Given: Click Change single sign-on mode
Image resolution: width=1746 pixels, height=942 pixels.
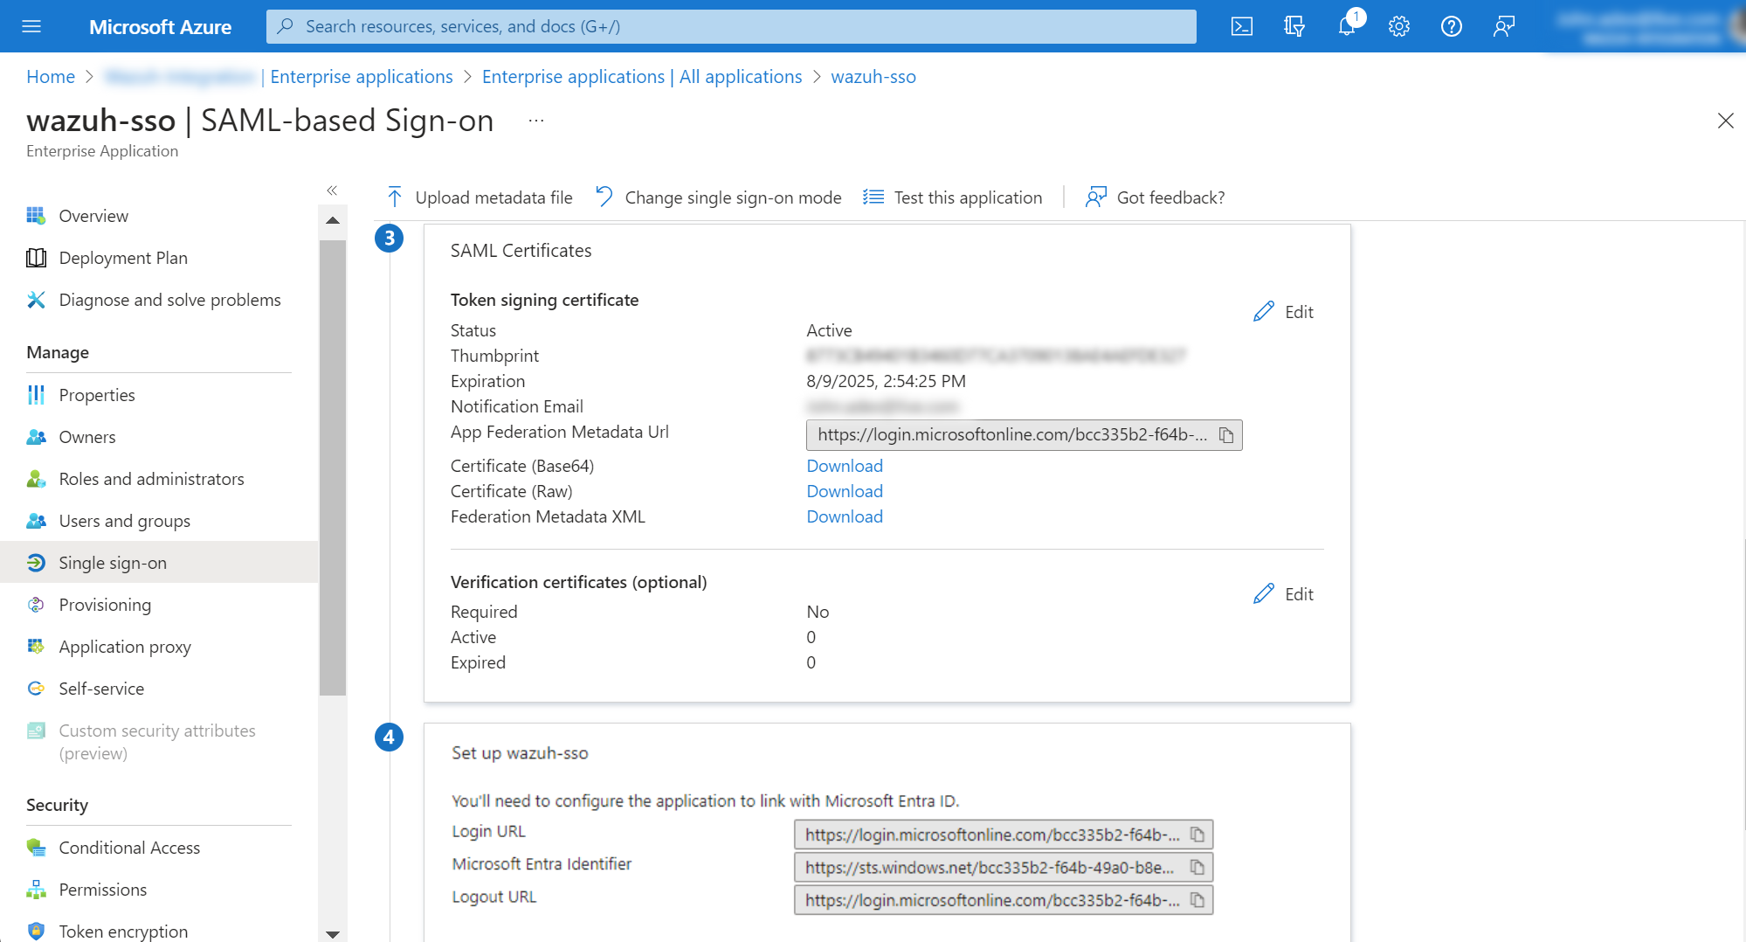Looking at the screenshot, I should tap(719, 197).
